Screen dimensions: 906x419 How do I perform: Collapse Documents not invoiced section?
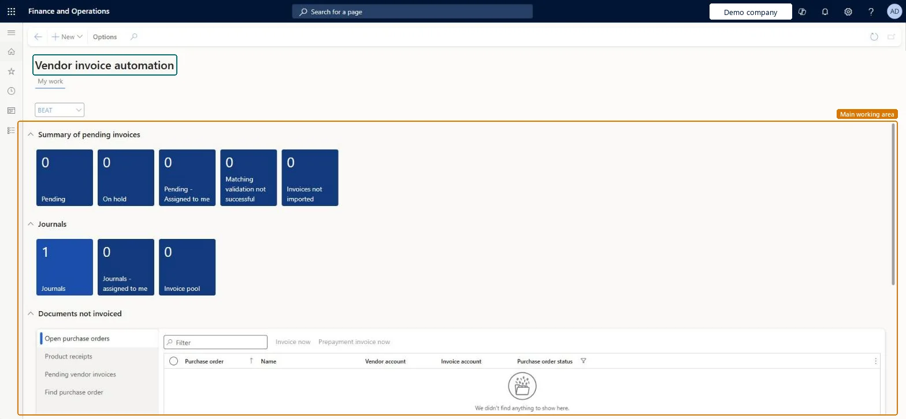[x=31, y=313]
